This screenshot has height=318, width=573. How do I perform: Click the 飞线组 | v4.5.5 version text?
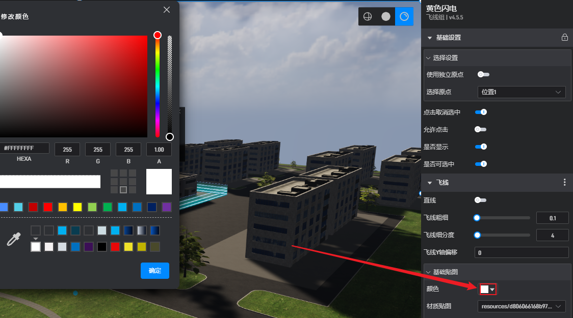tap(445, 17)
